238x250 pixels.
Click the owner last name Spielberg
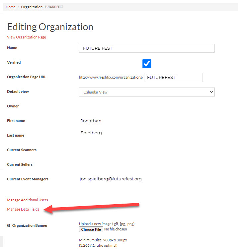point(91,133)
